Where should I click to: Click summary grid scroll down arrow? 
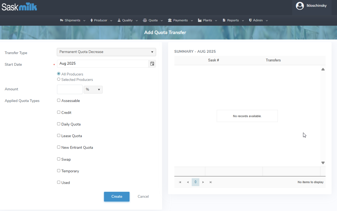pos(323,163)
